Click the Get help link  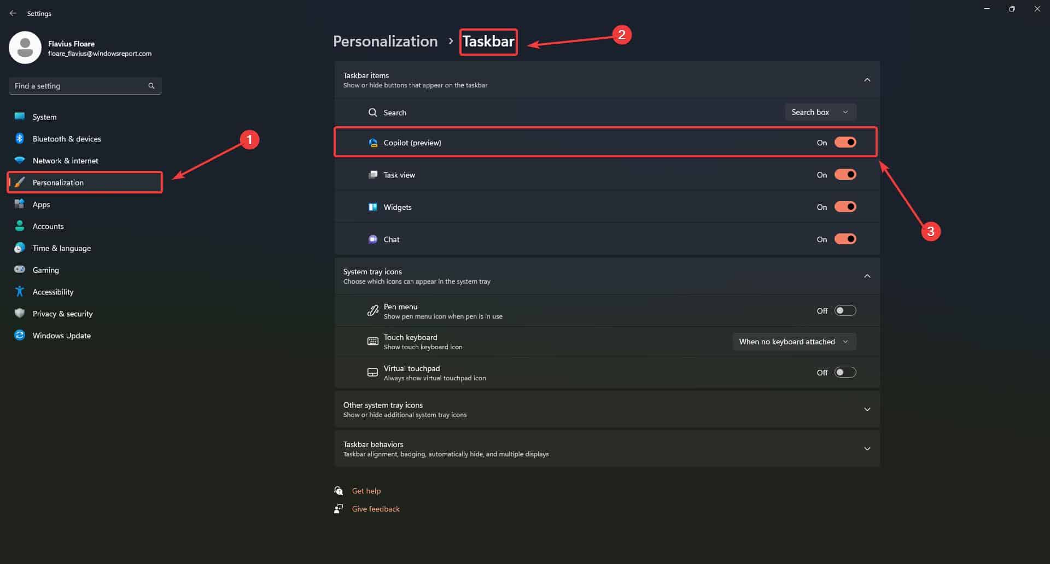click(x=366, y=491)
